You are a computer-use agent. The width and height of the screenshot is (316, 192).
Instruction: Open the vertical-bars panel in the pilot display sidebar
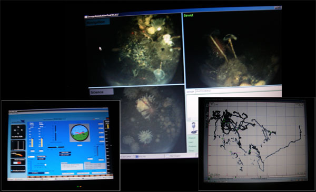coord(18,145)
